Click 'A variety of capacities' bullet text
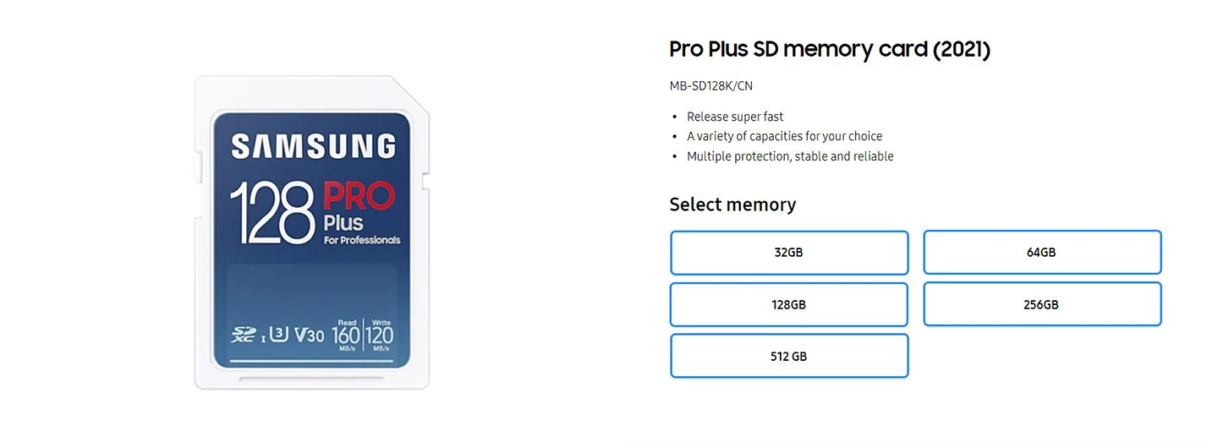 [x=784, y=136]
